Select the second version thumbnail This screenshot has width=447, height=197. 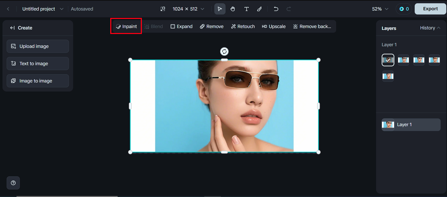pyautogui.click(x=403, y=60)
